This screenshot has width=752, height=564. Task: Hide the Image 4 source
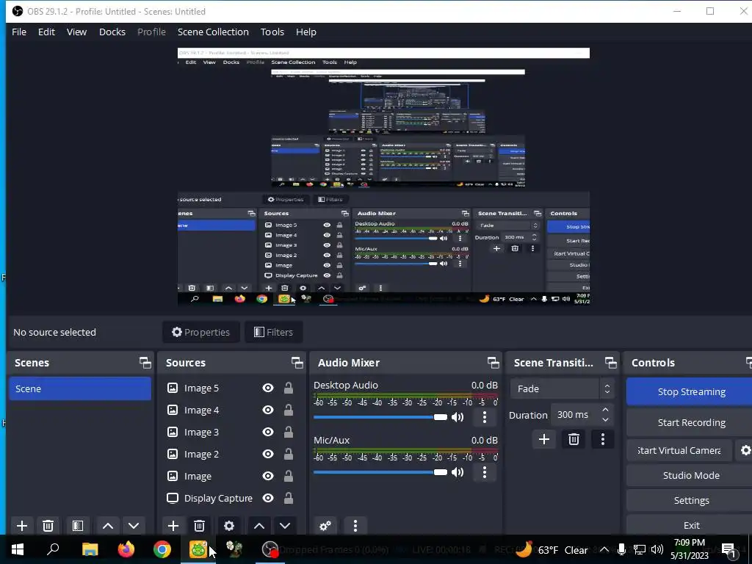coord(268,410)
